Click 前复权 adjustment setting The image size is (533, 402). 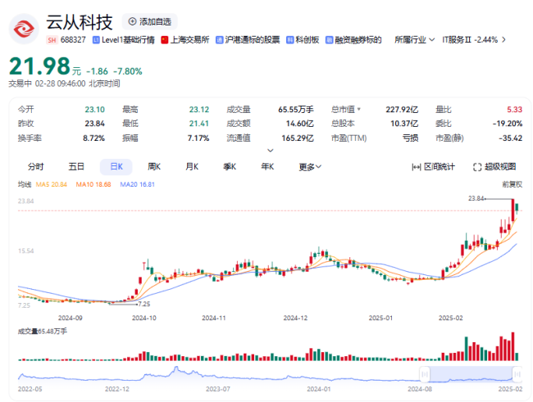coord(512,184)
